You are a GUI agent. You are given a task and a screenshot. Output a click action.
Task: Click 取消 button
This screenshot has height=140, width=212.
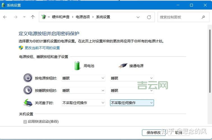pyautogui.click(x=179, y=132)
